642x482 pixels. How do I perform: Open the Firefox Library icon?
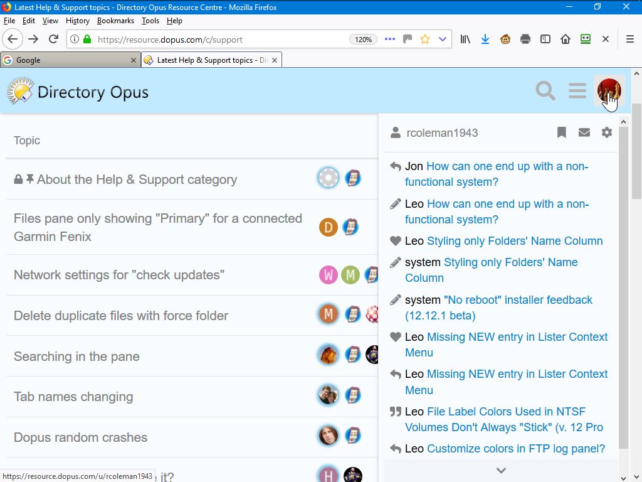pos(465,40)
